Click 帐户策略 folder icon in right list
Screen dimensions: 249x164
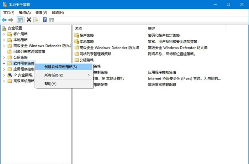click(x=77, y=35)
